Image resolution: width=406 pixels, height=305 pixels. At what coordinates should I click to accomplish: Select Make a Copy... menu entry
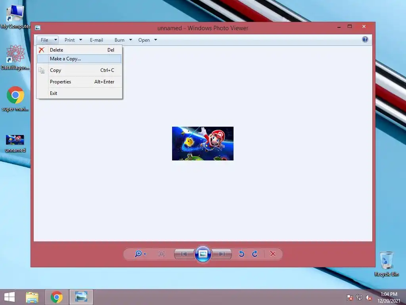coord(79,59)
